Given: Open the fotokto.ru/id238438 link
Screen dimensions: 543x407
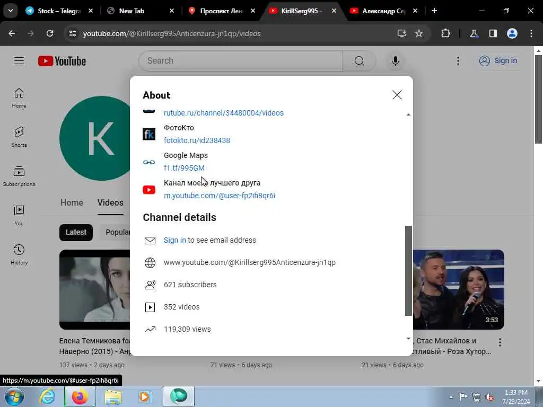Looking at the screenshot, I should (x=197, y=140).
